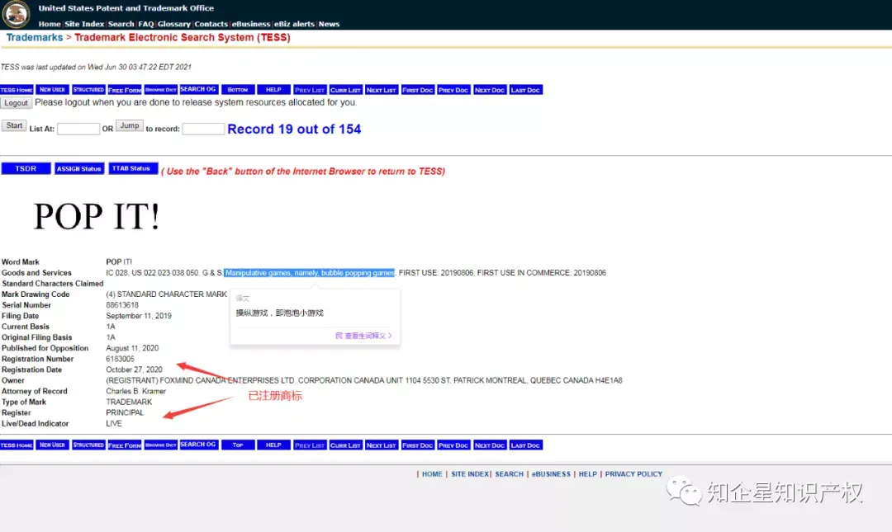Click the highlighted 'Manipulative games' text
This screenshot has width=892, height=532.
point(310,273)
